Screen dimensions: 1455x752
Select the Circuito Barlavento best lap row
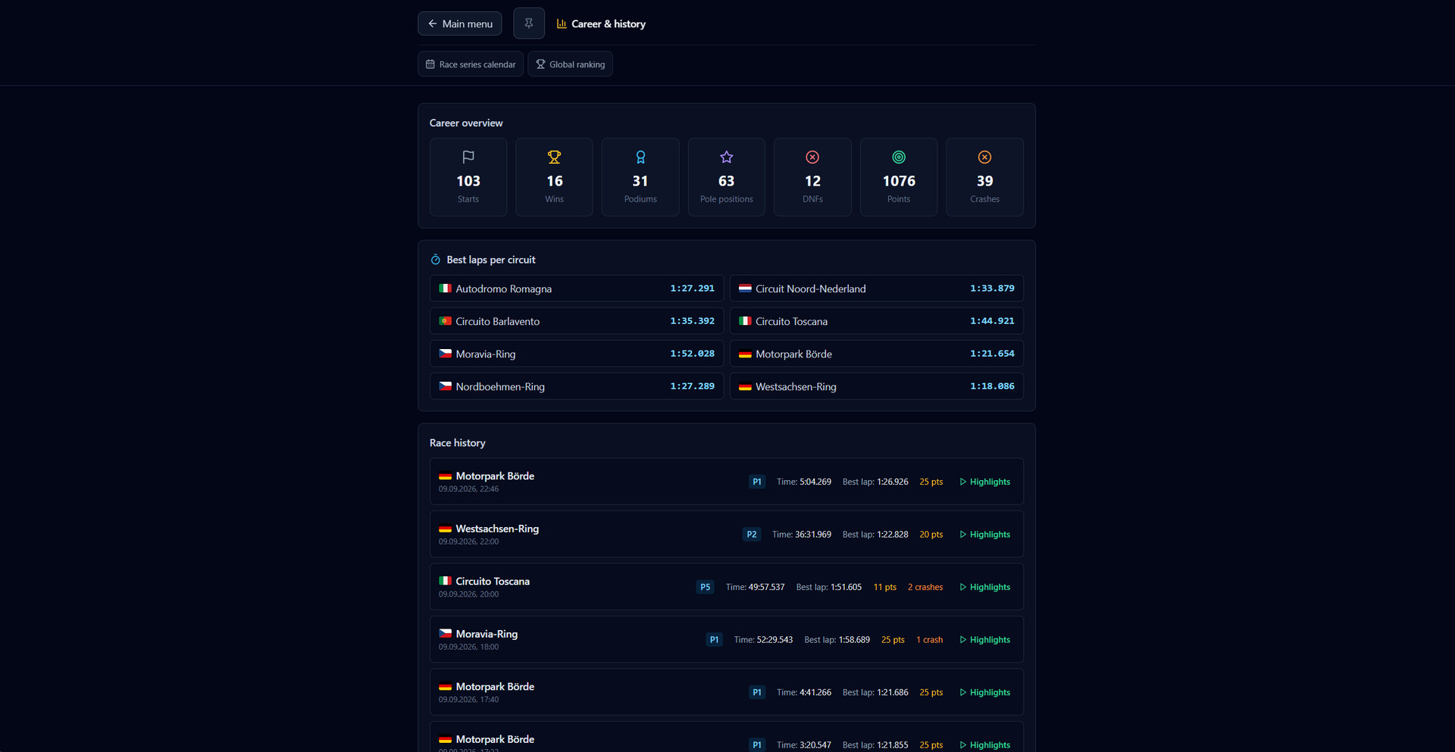coord(577,321)
